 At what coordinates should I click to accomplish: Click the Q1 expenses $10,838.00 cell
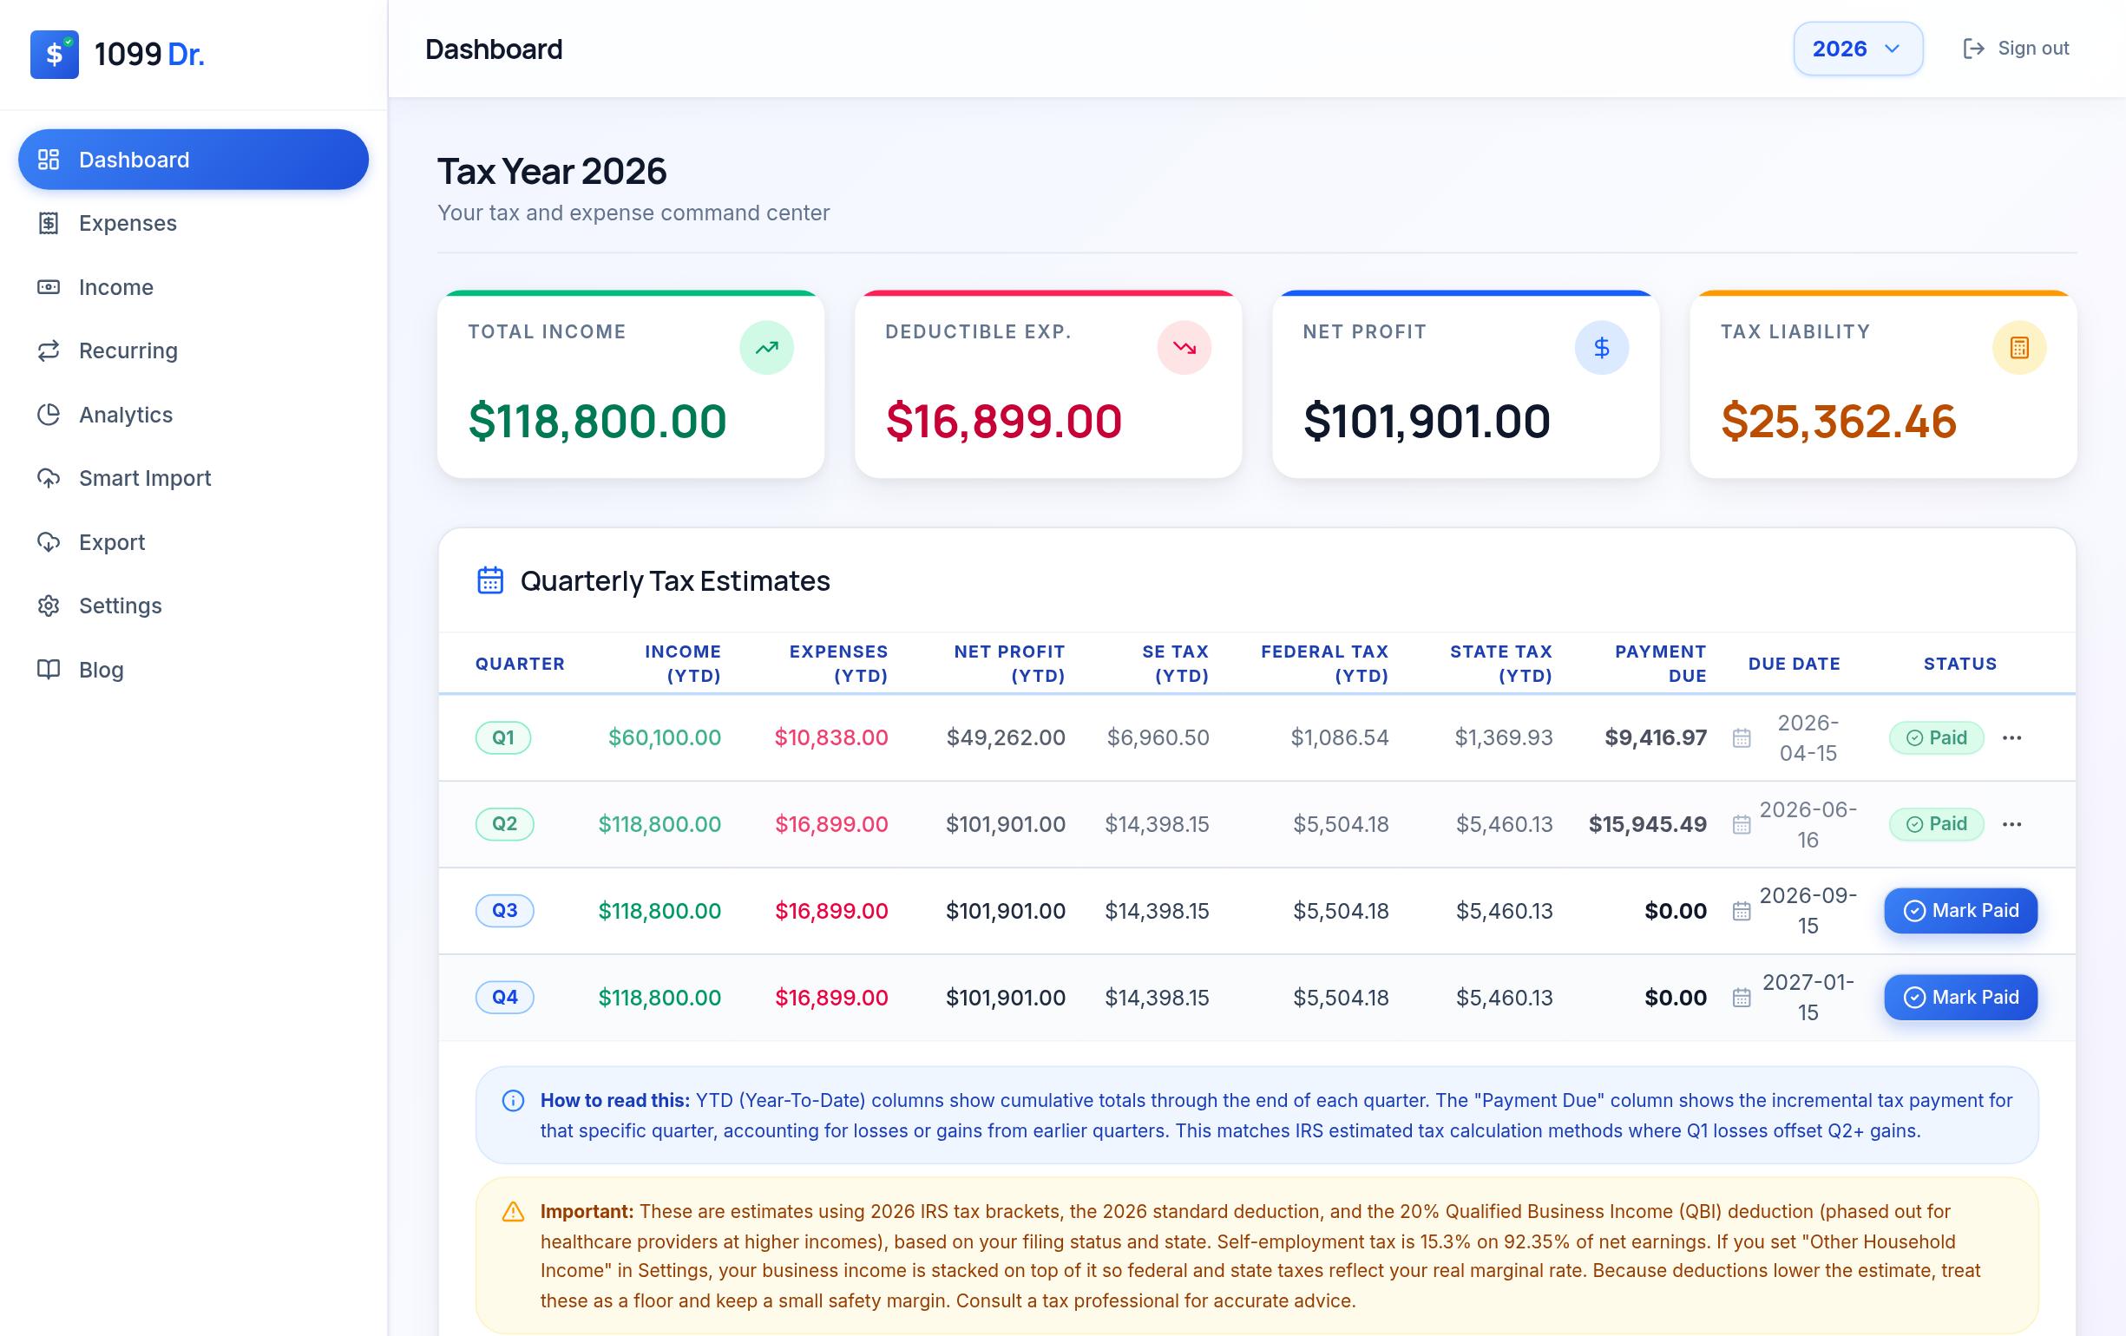point(830,737)
